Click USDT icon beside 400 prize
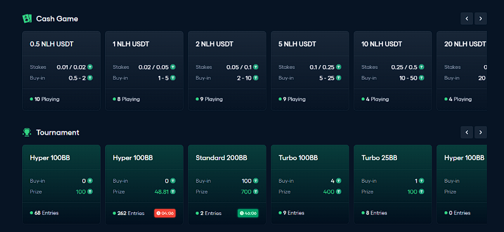This screenshot has height=232, width=504. (339, 192)
